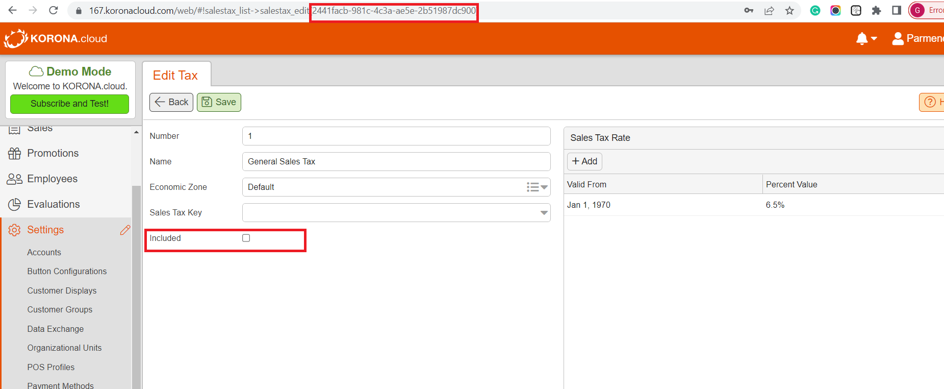This screenshot has height=389, width=944.
Task: Open Promotions in the sidebar
Action: pyautogui.click(x=53, y=153)
